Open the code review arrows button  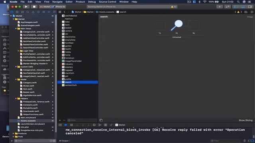228,7
